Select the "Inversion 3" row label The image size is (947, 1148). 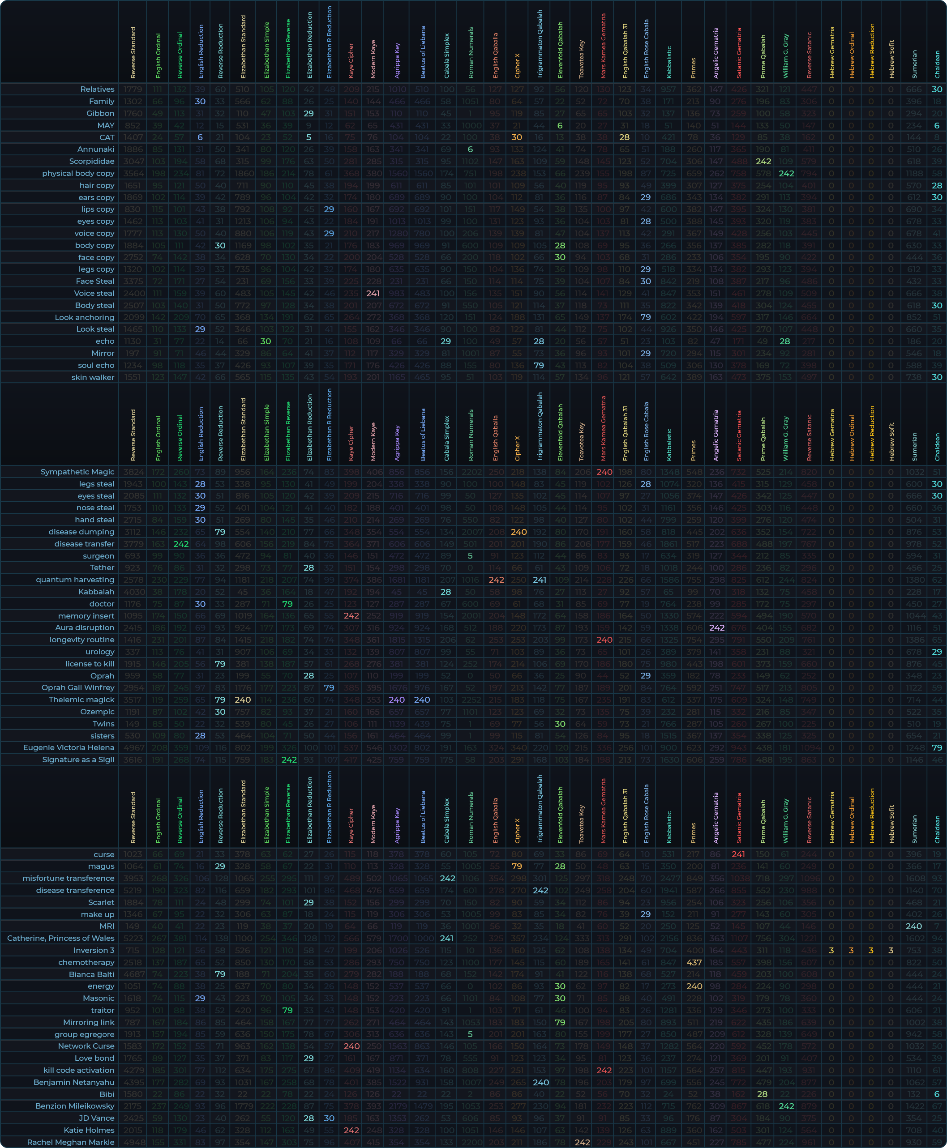94,950
